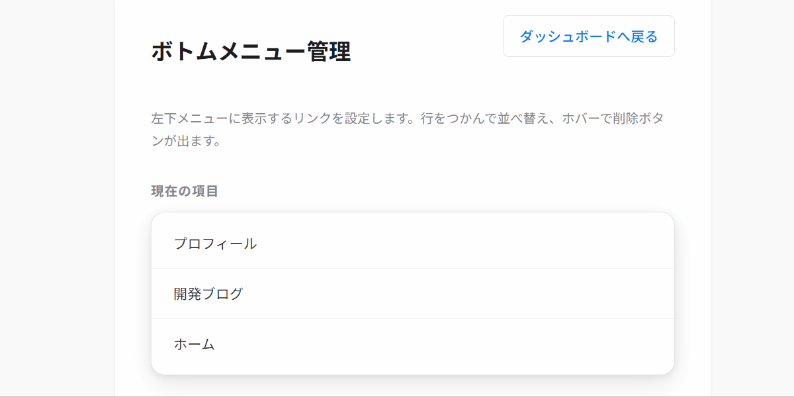Return to the dashboard via the top-right link
Viewport: 794px width, 397px height.
click(588, 36)
